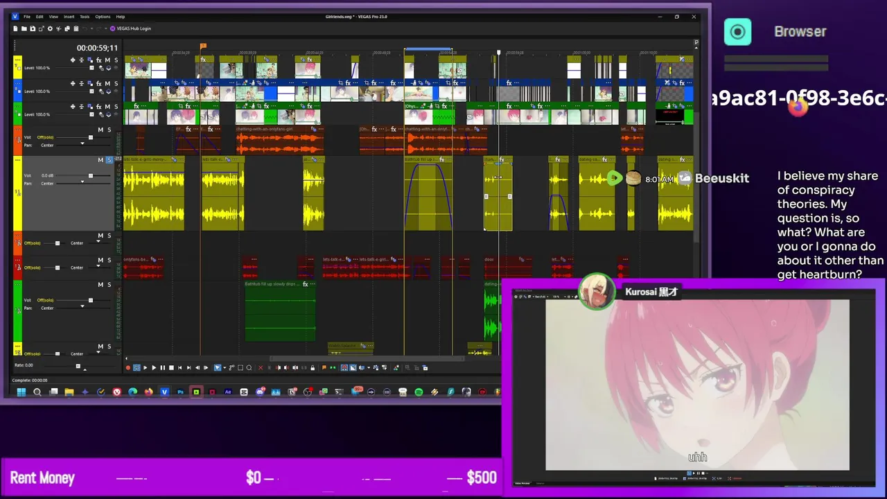Create a new project with the toolbar icon
Image resolution: width=887 pixels, height=499 pixels.
click(15, 28)
